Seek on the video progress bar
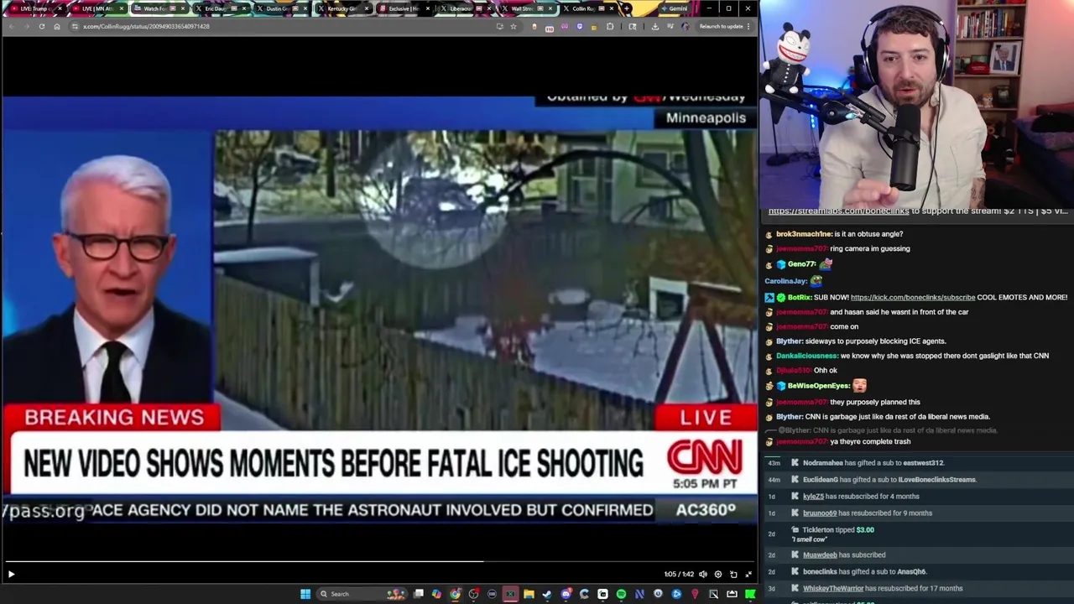Screen dimensions: 1074x604 click(379, 561)
